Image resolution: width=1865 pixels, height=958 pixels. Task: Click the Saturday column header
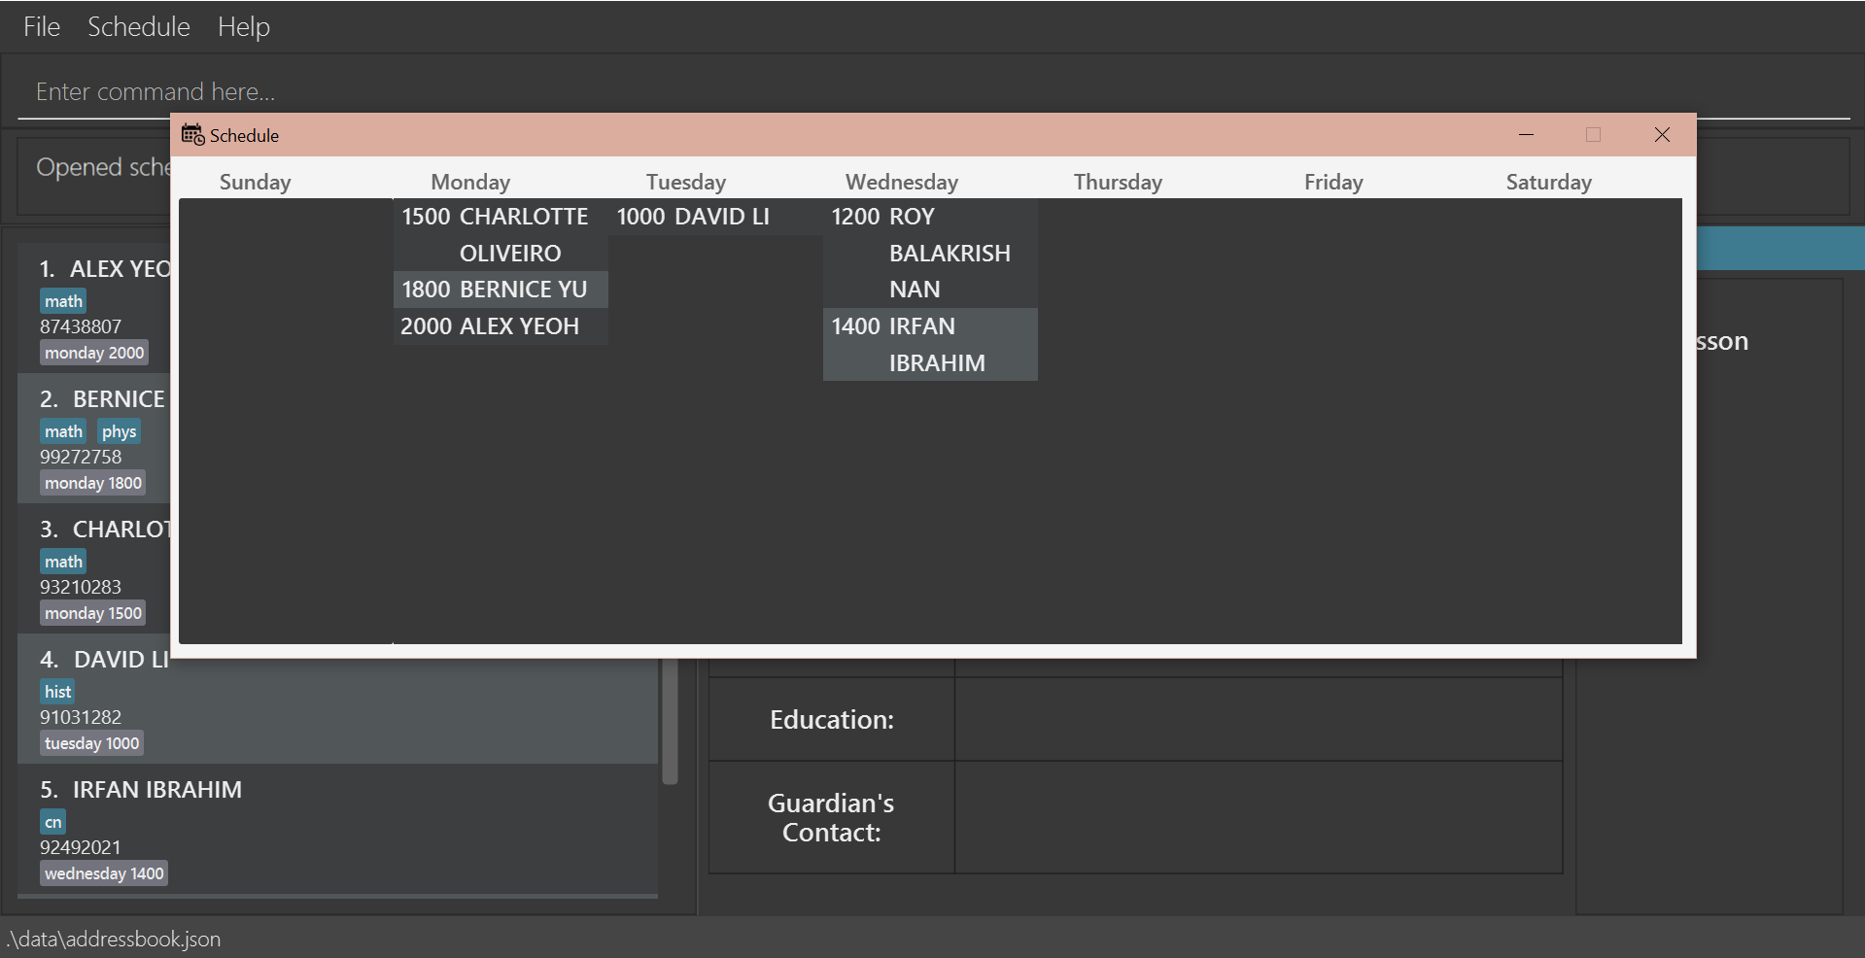pos(1549,182)
